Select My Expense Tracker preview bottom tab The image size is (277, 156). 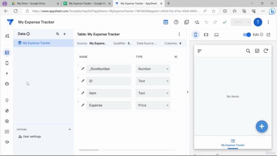point(233,143)
